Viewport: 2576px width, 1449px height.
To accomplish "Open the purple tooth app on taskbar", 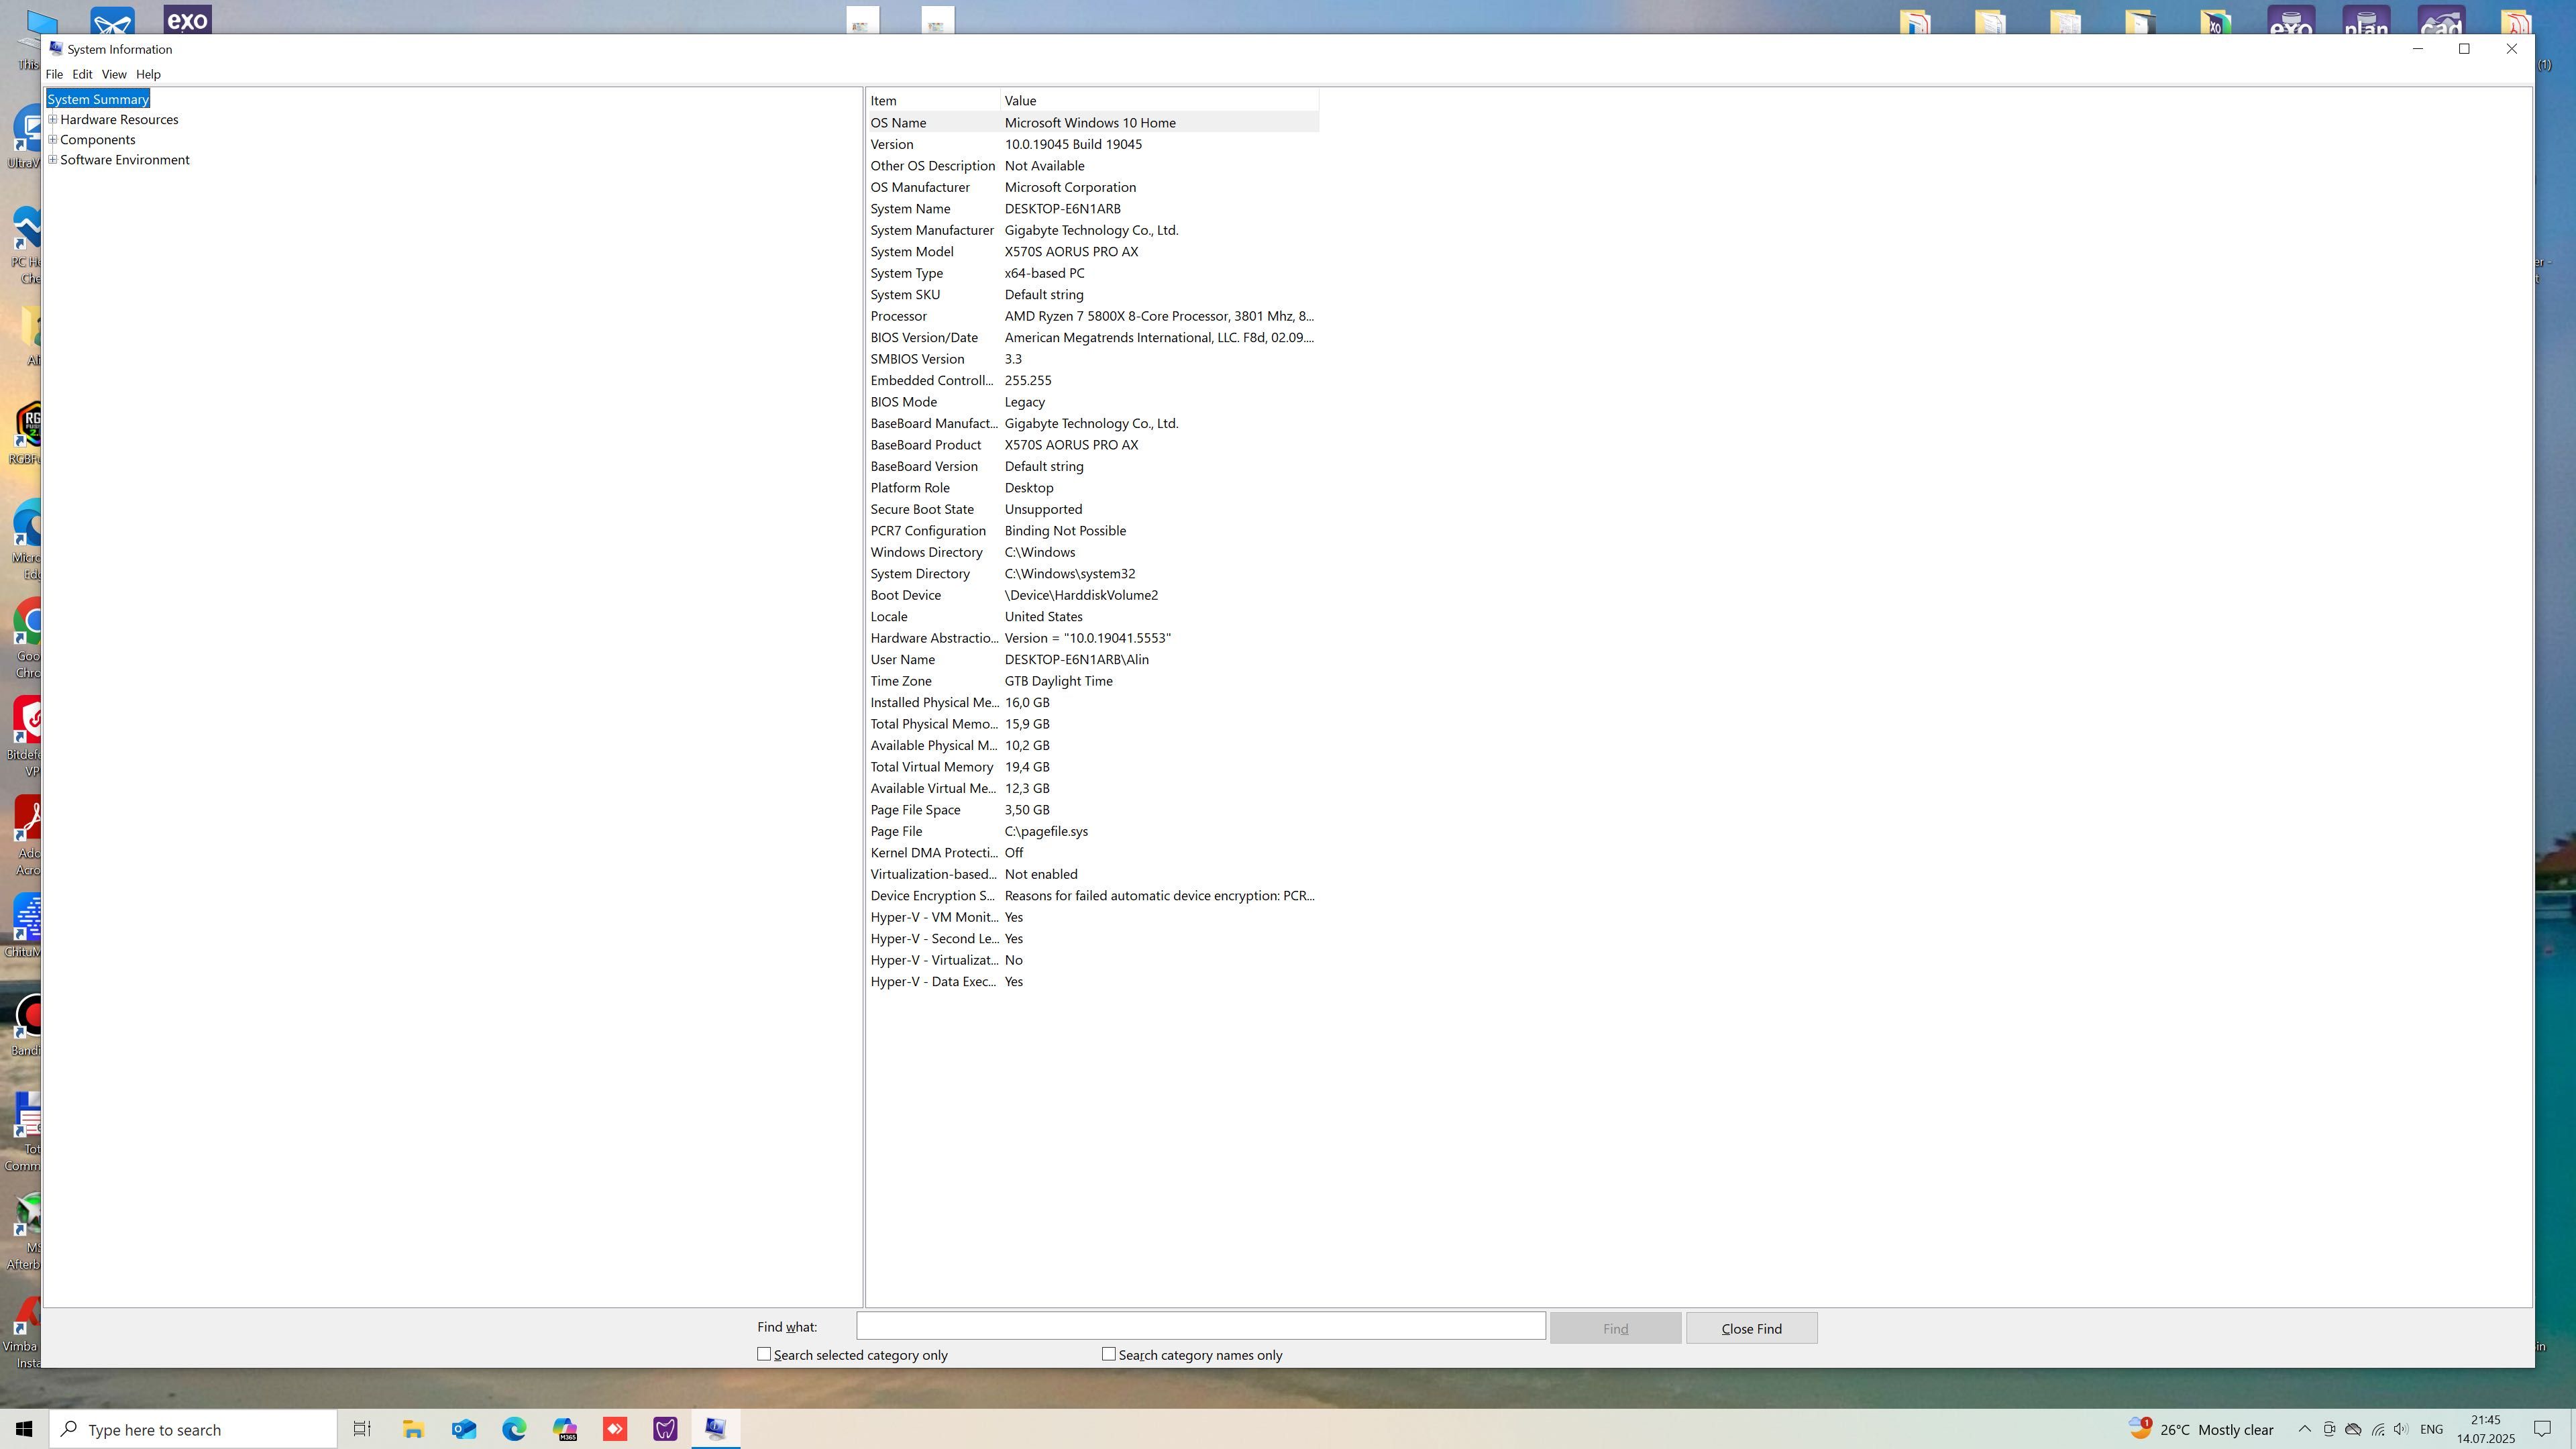I will click(666, 1429).
